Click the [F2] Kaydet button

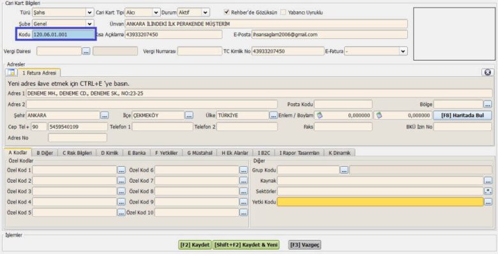pyautogui.click(x=195, y=245)
